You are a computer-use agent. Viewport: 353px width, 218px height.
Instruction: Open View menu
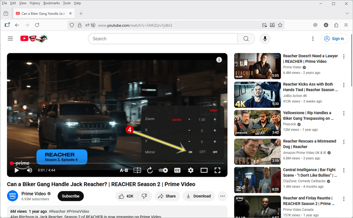(x=22, y=3)
